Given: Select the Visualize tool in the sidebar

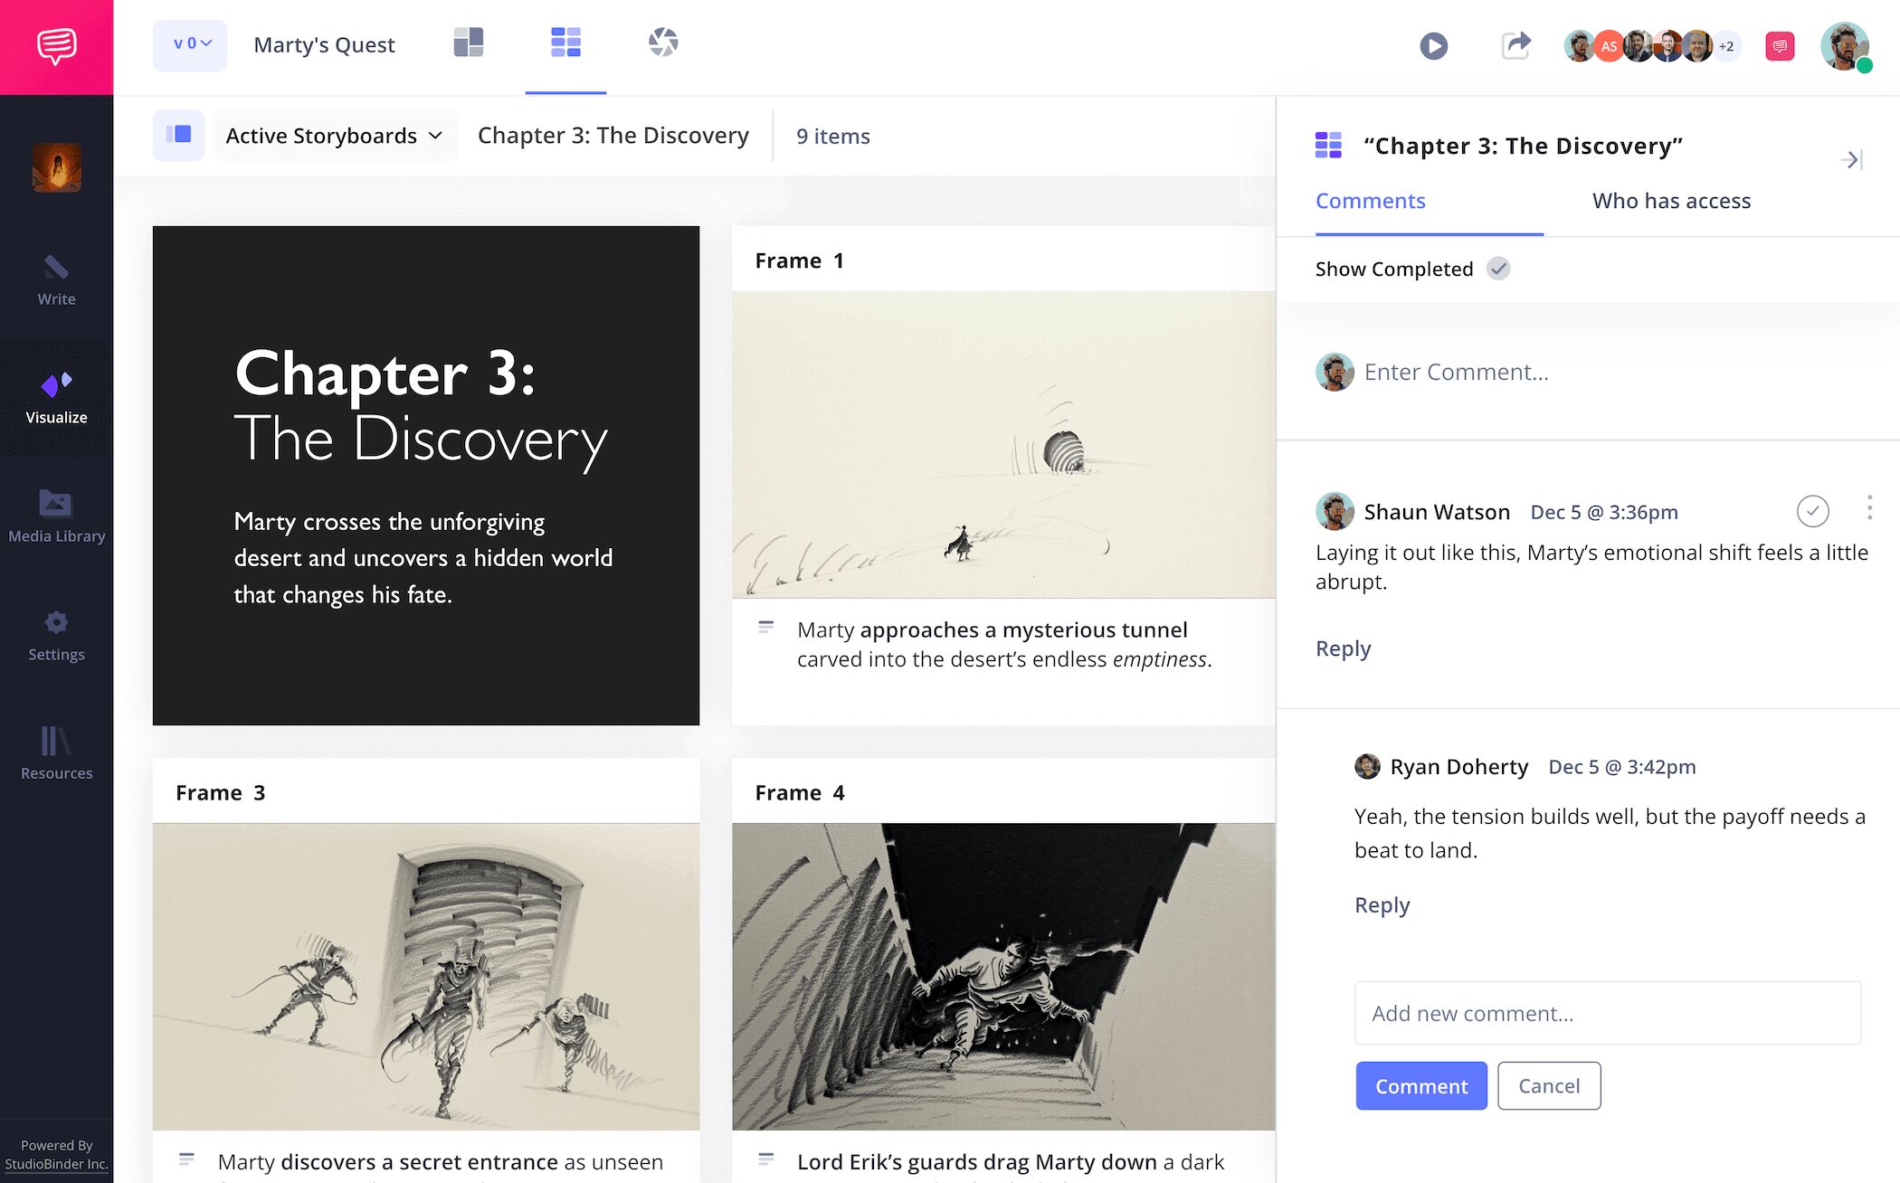Looking at the screenshot, I should [x=56, y=398].
